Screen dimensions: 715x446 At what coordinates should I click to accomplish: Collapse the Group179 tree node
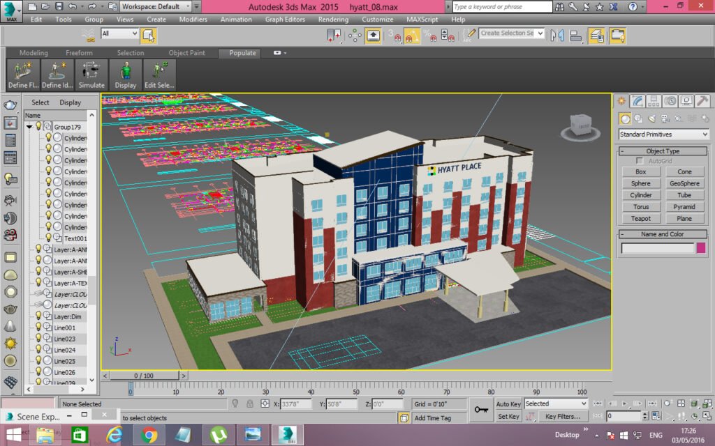pos(29,127)
